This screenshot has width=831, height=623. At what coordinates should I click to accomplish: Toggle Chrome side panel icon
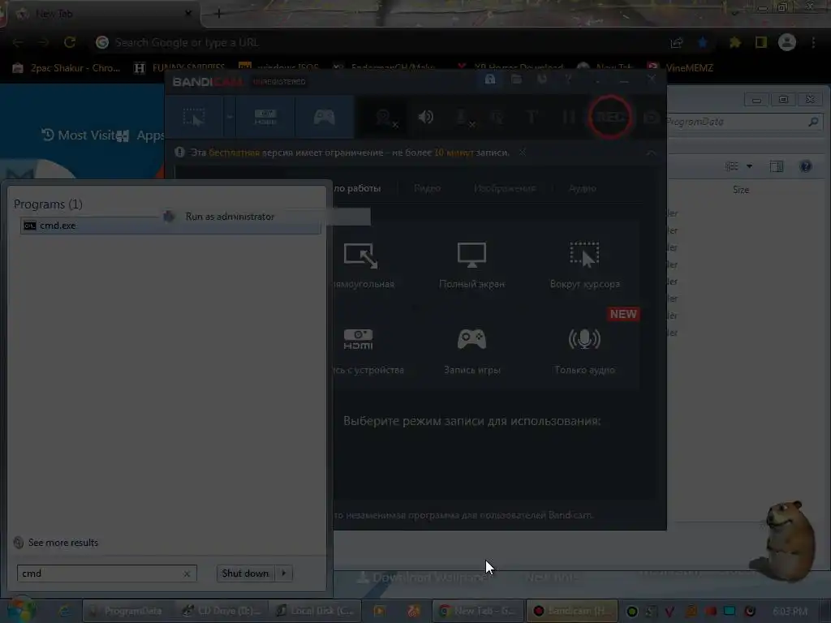pyautogui.click(x=761, y=42)
